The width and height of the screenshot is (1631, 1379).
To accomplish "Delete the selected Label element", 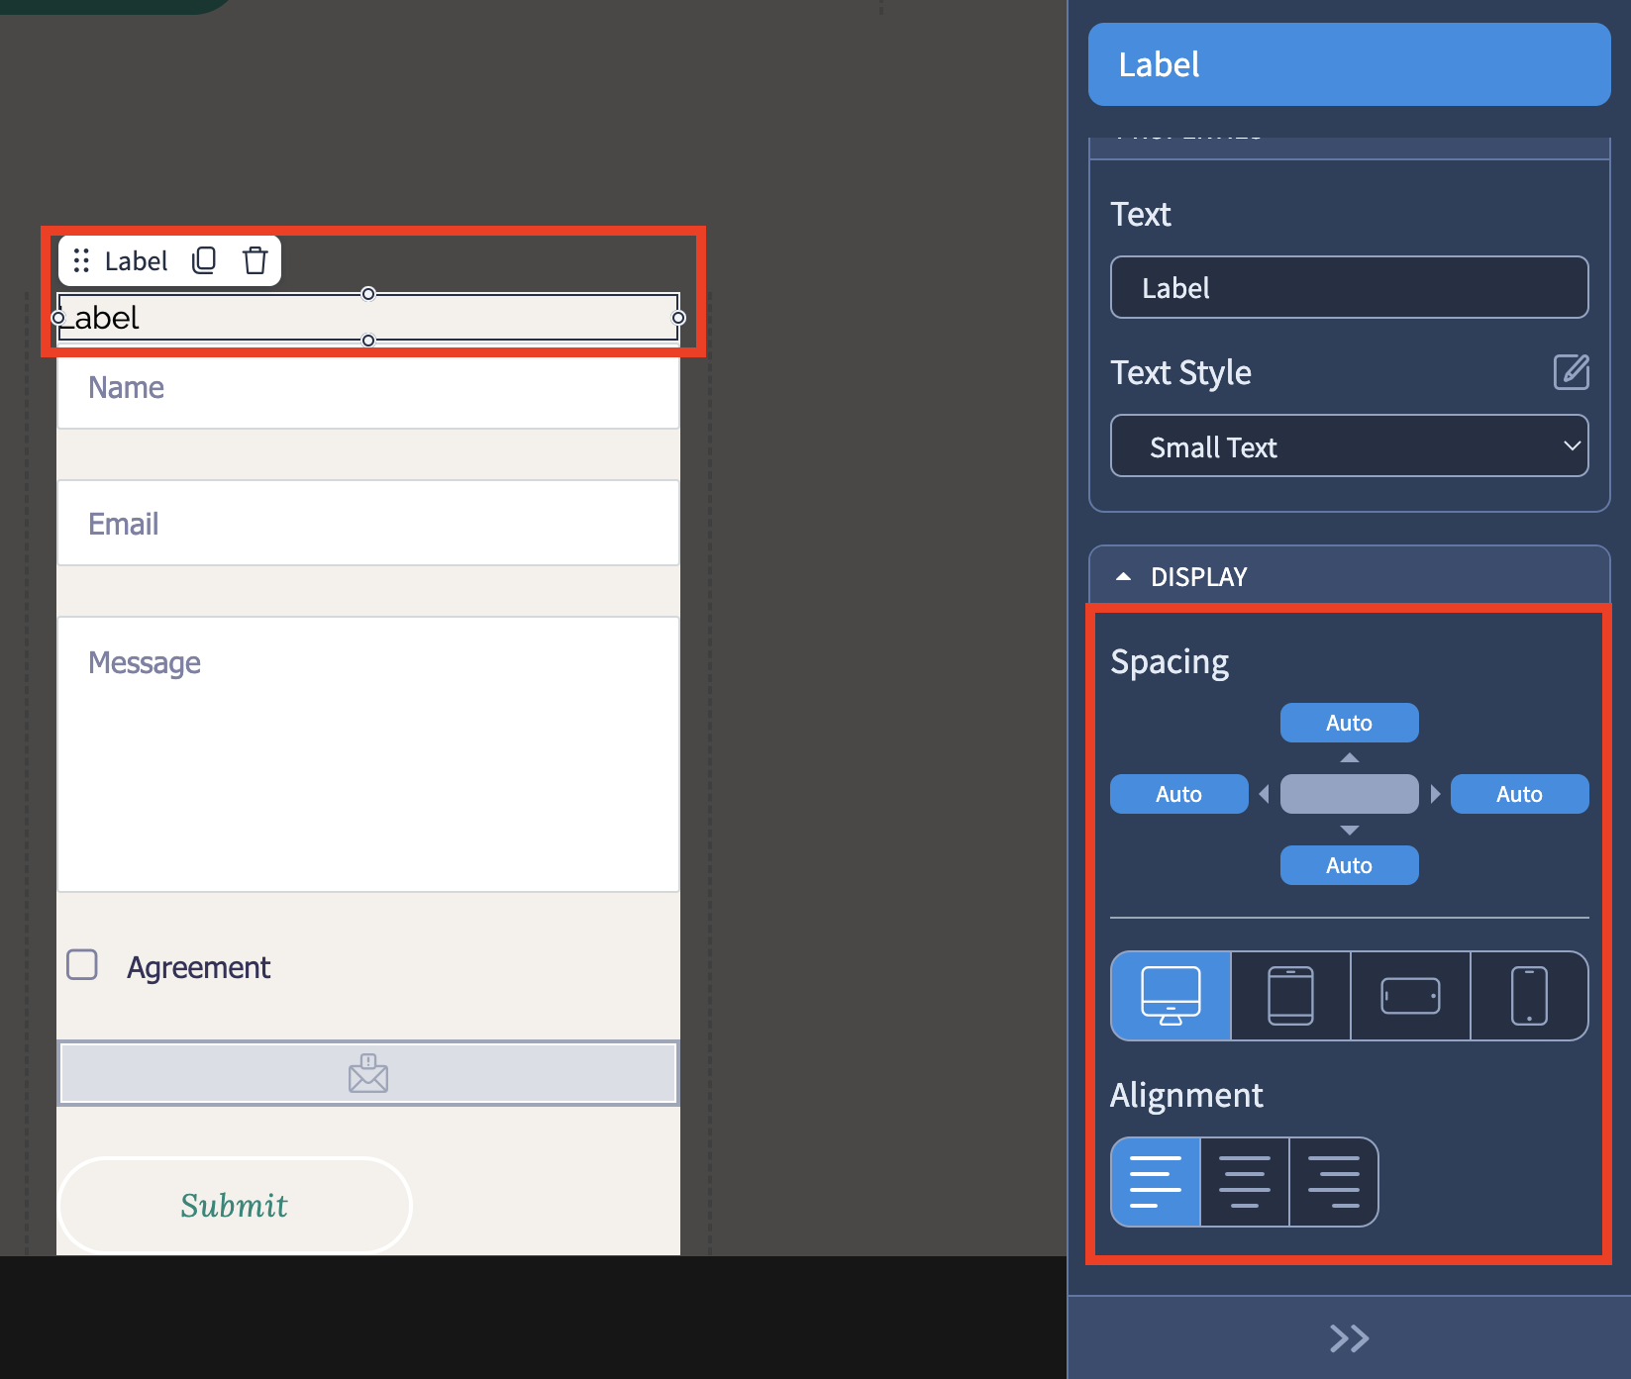I will tap(255, 260).
